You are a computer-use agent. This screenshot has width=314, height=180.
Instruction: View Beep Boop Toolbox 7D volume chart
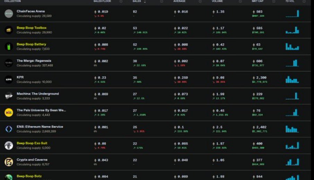(292, 30)
